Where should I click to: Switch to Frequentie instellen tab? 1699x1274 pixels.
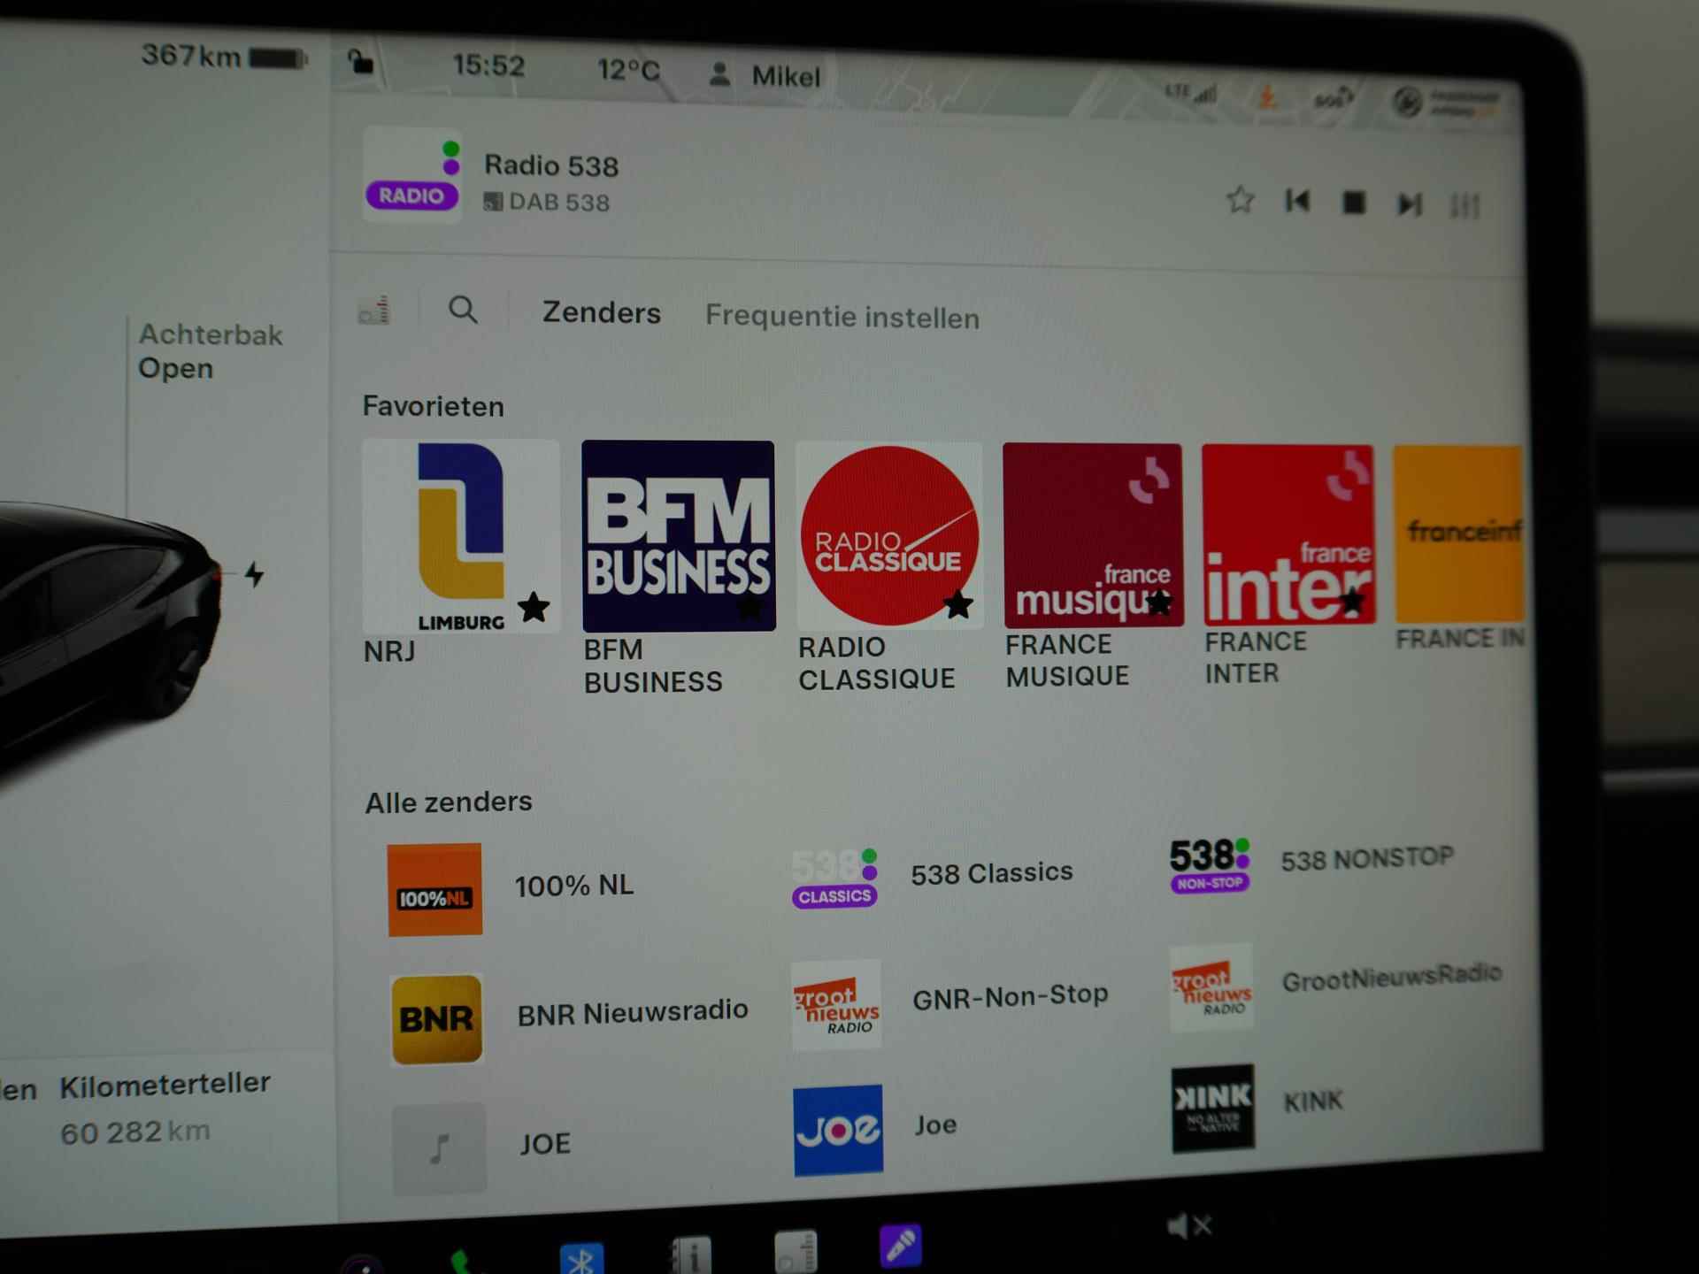842,317
